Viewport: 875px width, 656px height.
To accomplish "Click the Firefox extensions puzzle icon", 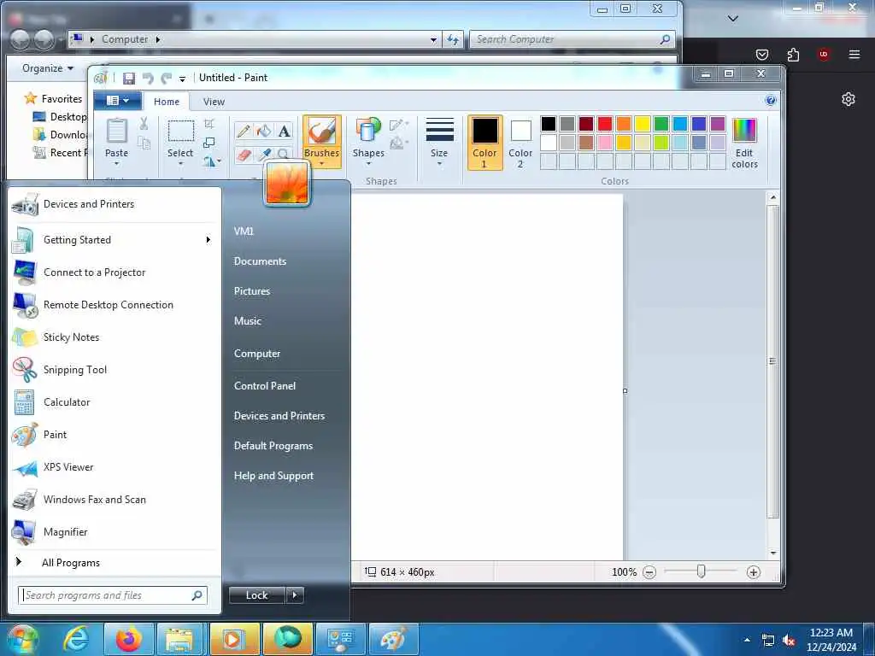I will [x=793, y=54].
